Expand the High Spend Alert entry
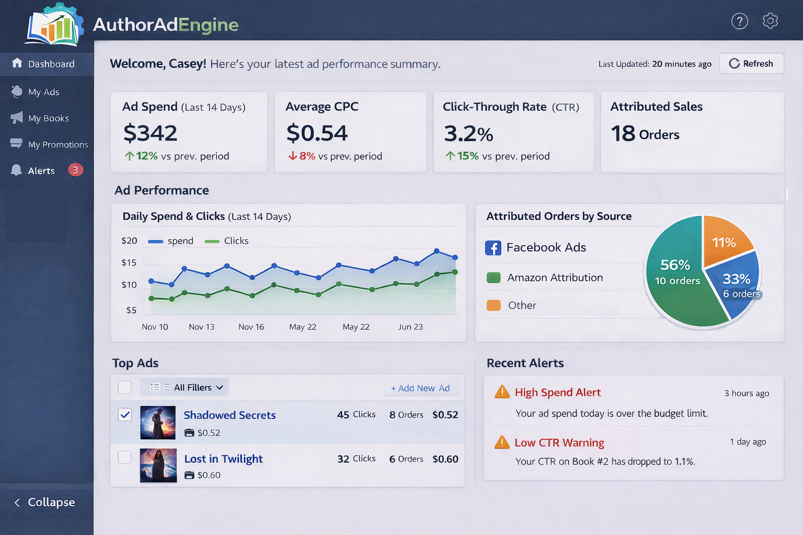 click(x=557, y=392)
